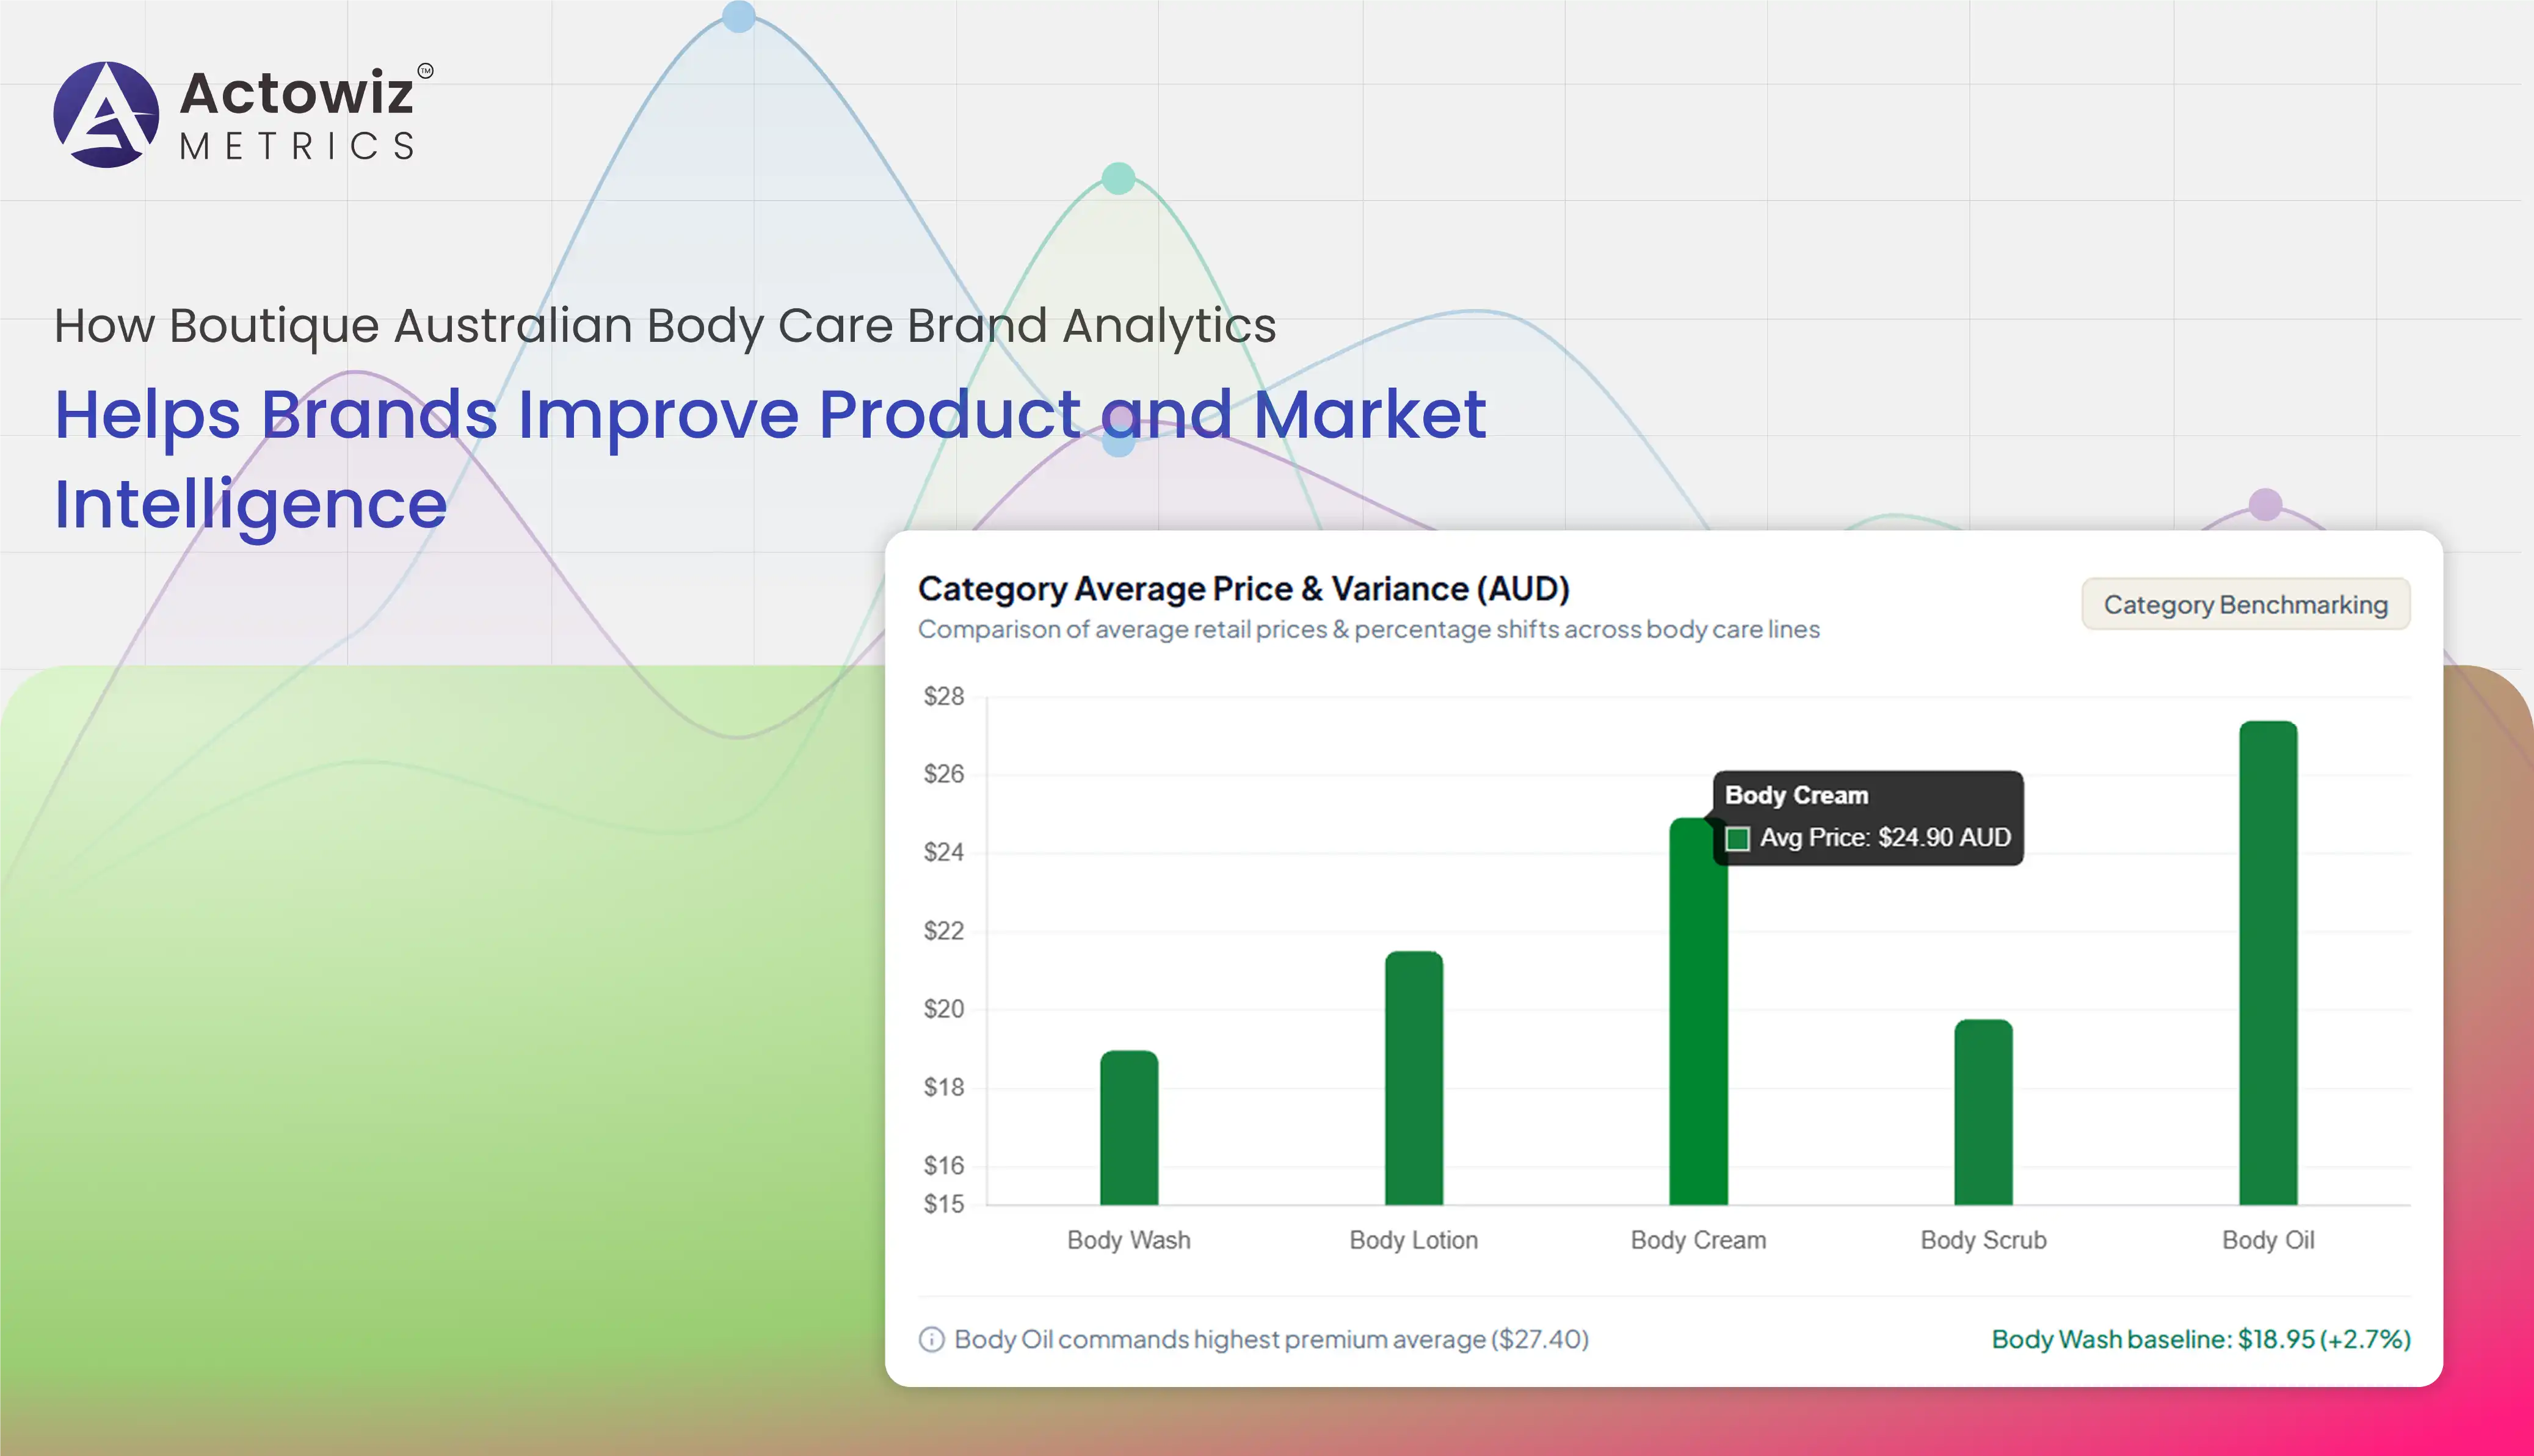
Task: Click the Body Cream bar
Action: point(1698,1012)
